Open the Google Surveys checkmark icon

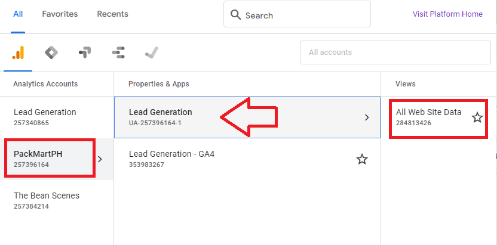tap(152, 52)
